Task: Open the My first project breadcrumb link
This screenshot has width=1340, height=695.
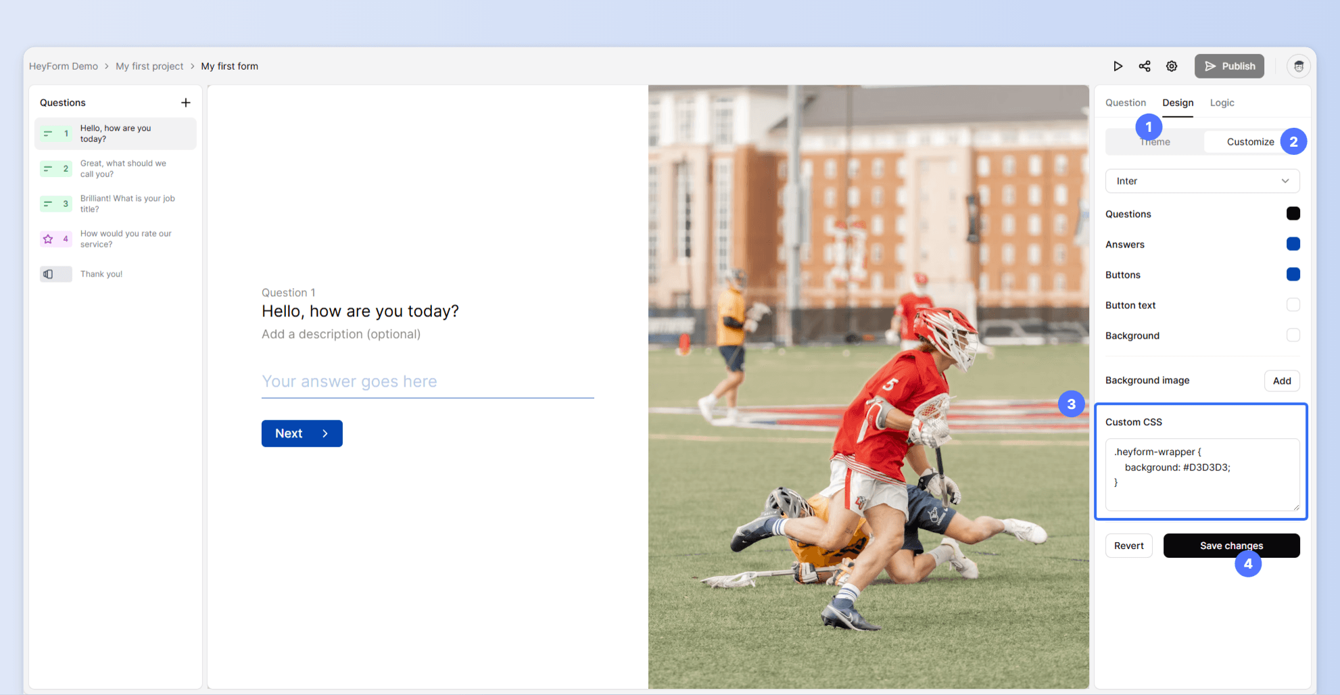Action: [149, 66]
